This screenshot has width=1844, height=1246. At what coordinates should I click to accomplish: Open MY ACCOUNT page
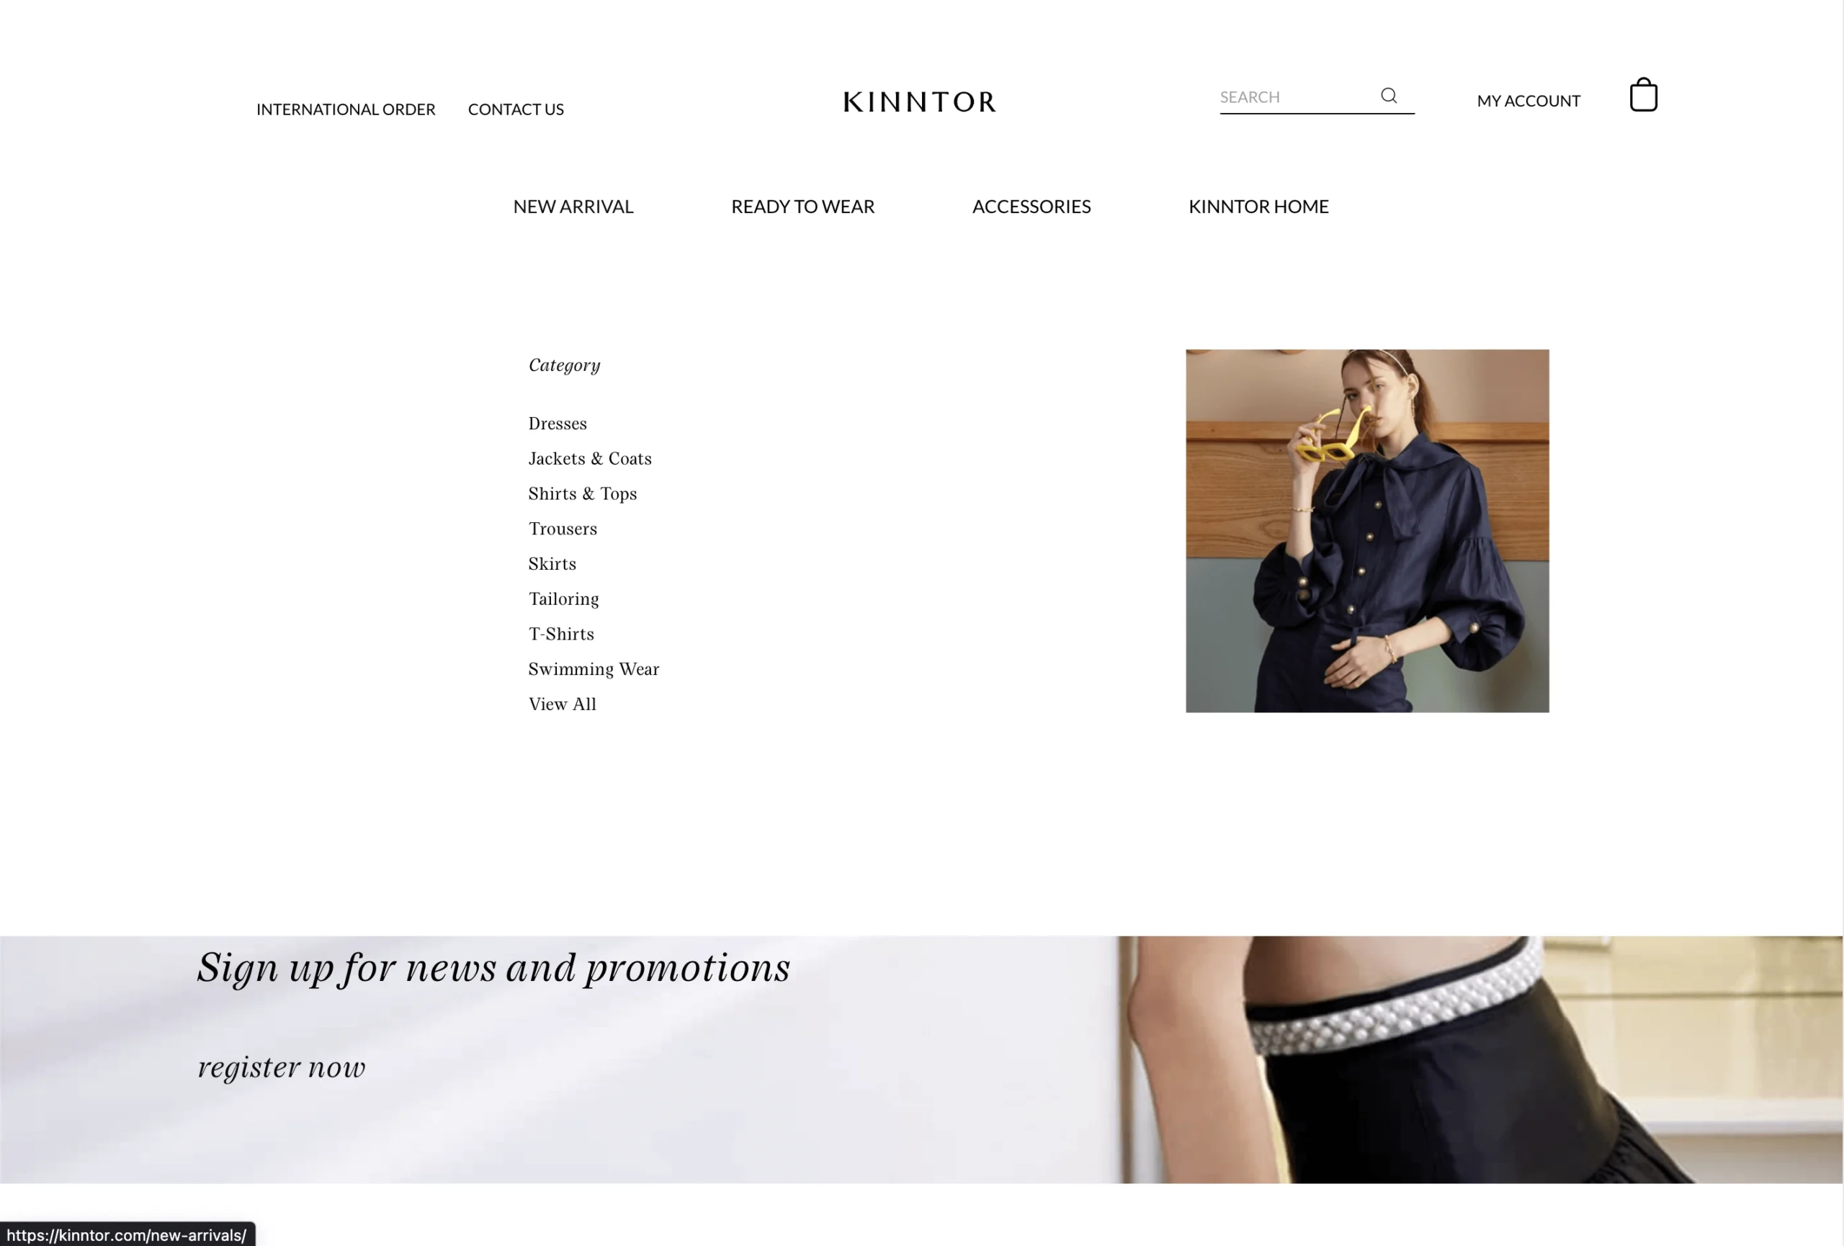click(1529, 101)
